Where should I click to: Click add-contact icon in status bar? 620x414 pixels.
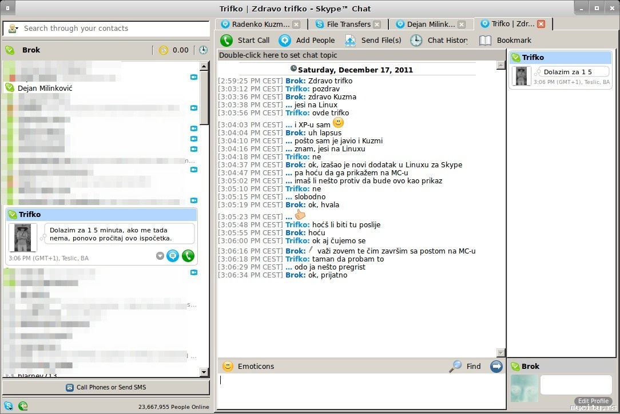tap(23, 405)
